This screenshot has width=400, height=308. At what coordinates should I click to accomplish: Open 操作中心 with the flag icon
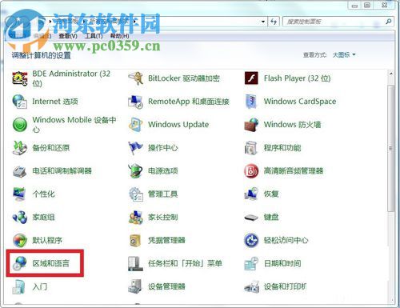(x=153, y=148)
